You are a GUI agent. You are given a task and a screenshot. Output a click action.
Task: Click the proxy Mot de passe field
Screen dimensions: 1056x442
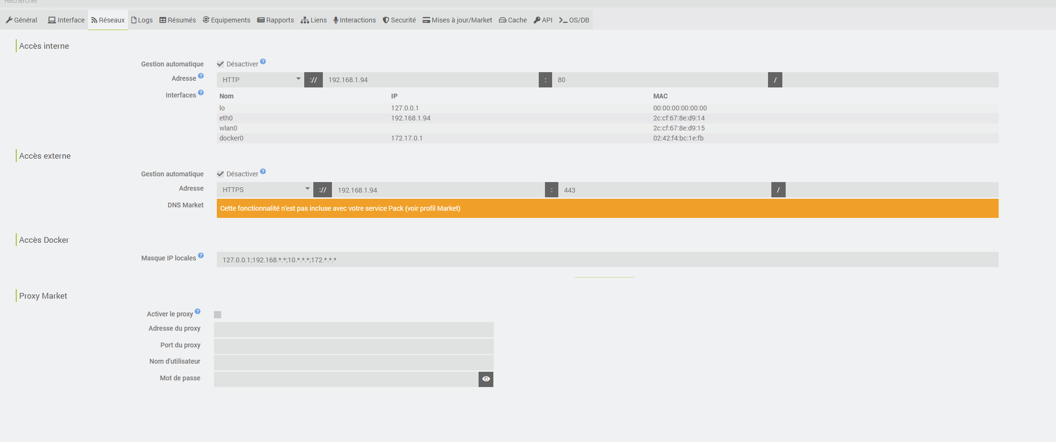pyautogui.click(x=346, y=379)
